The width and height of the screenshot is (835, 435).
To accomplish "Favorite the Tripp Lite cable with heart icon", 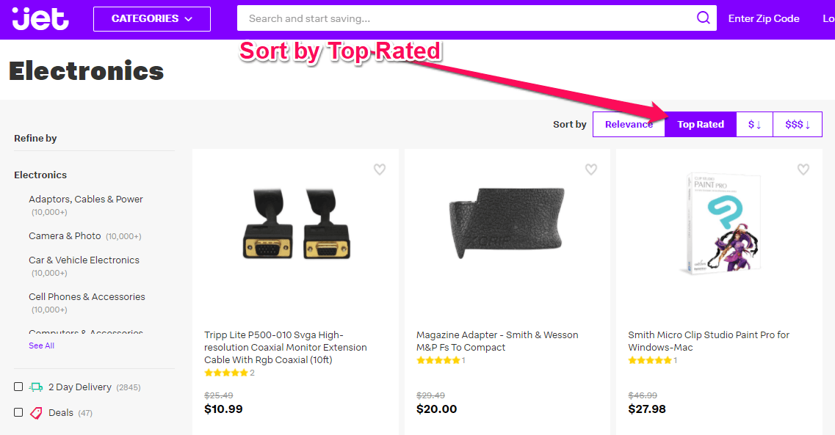I will (x=380, y=169).
